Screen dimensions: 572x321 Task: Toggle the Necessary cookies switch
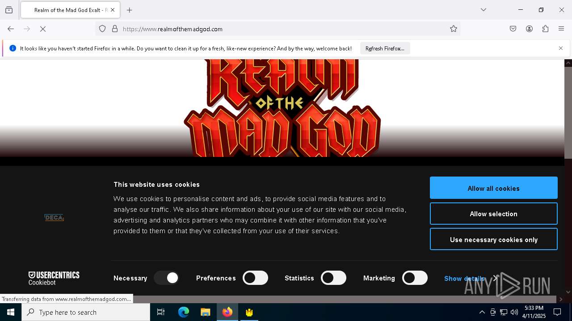click(167, 278)
